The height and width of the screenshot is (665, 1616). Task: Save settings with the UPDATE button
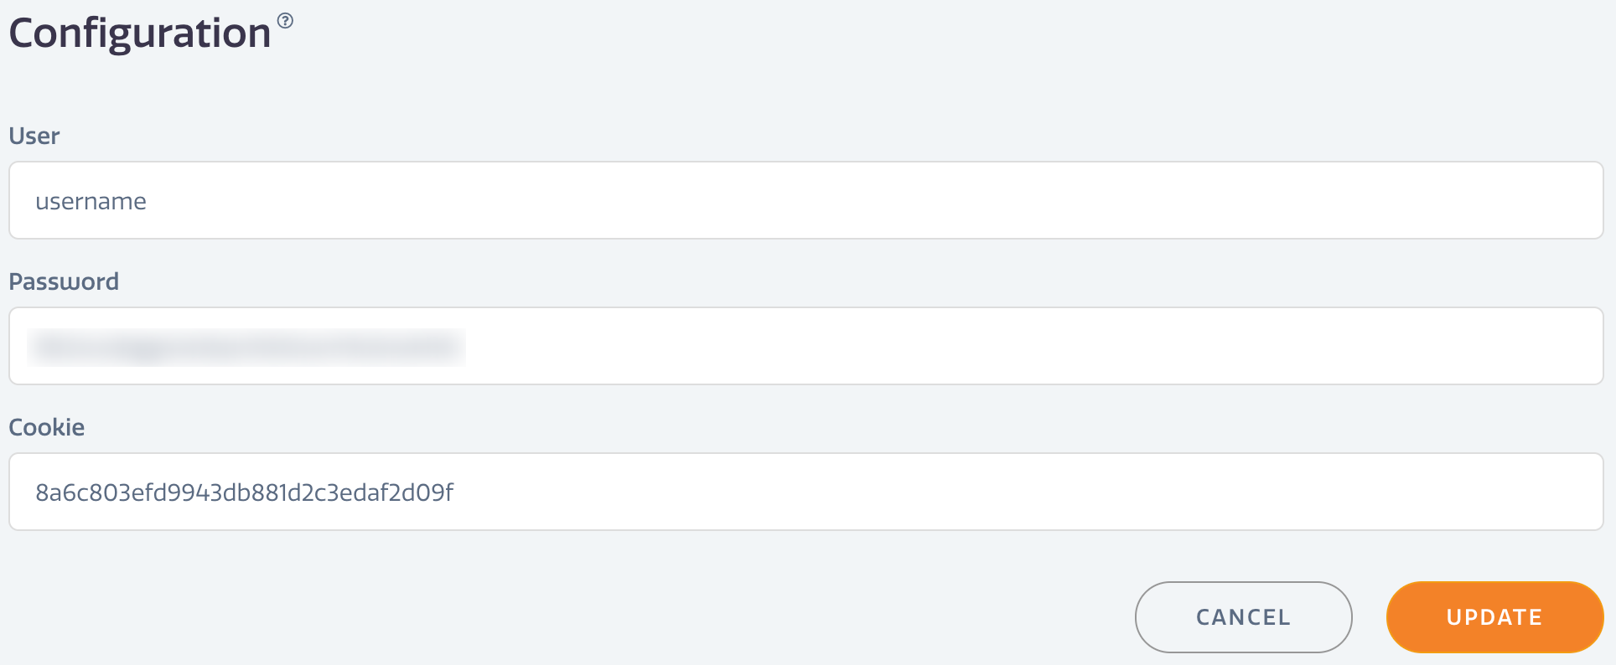(x=1494, y=617)
